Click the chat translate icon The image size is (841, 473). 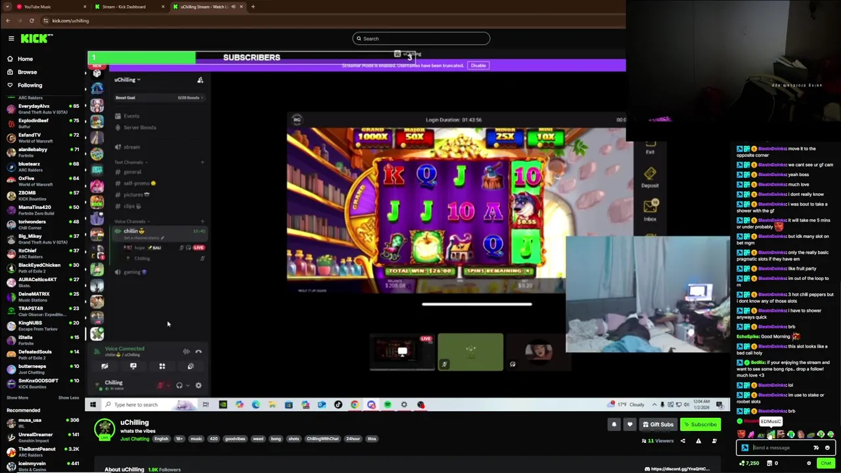(x=816, y=448)
